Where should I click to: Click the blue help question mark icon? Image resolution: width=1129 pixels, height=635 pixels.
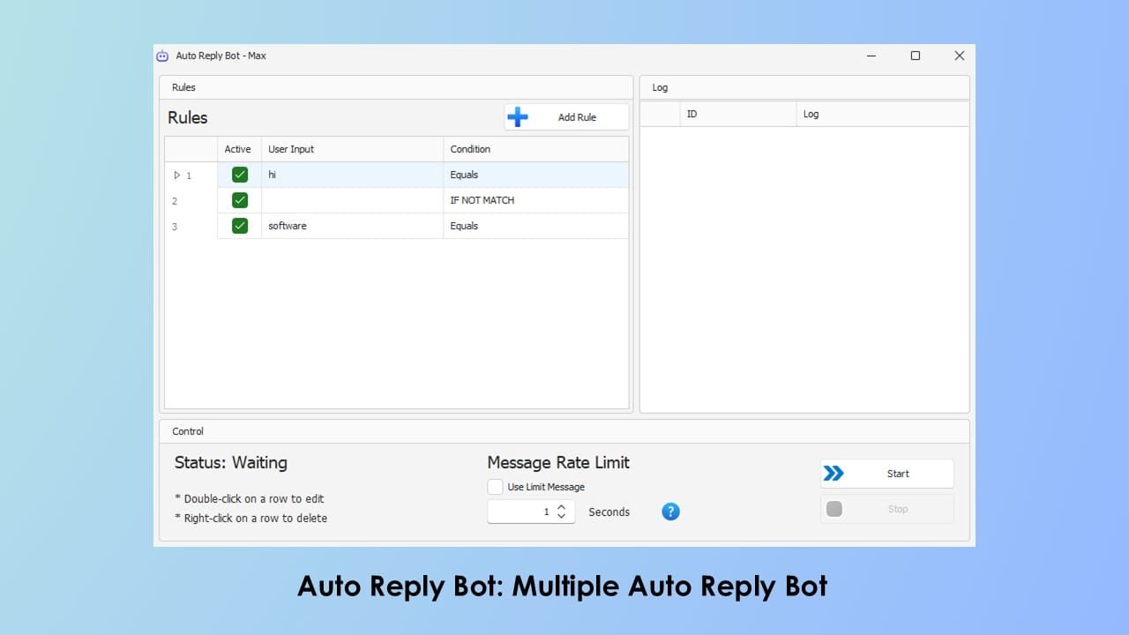[670, 512]
